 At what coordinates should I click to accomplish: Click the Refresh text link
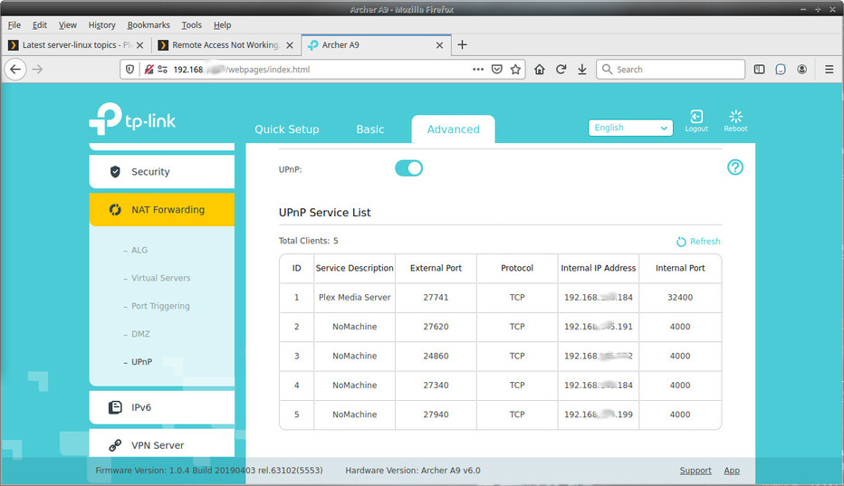click(705, 242)
